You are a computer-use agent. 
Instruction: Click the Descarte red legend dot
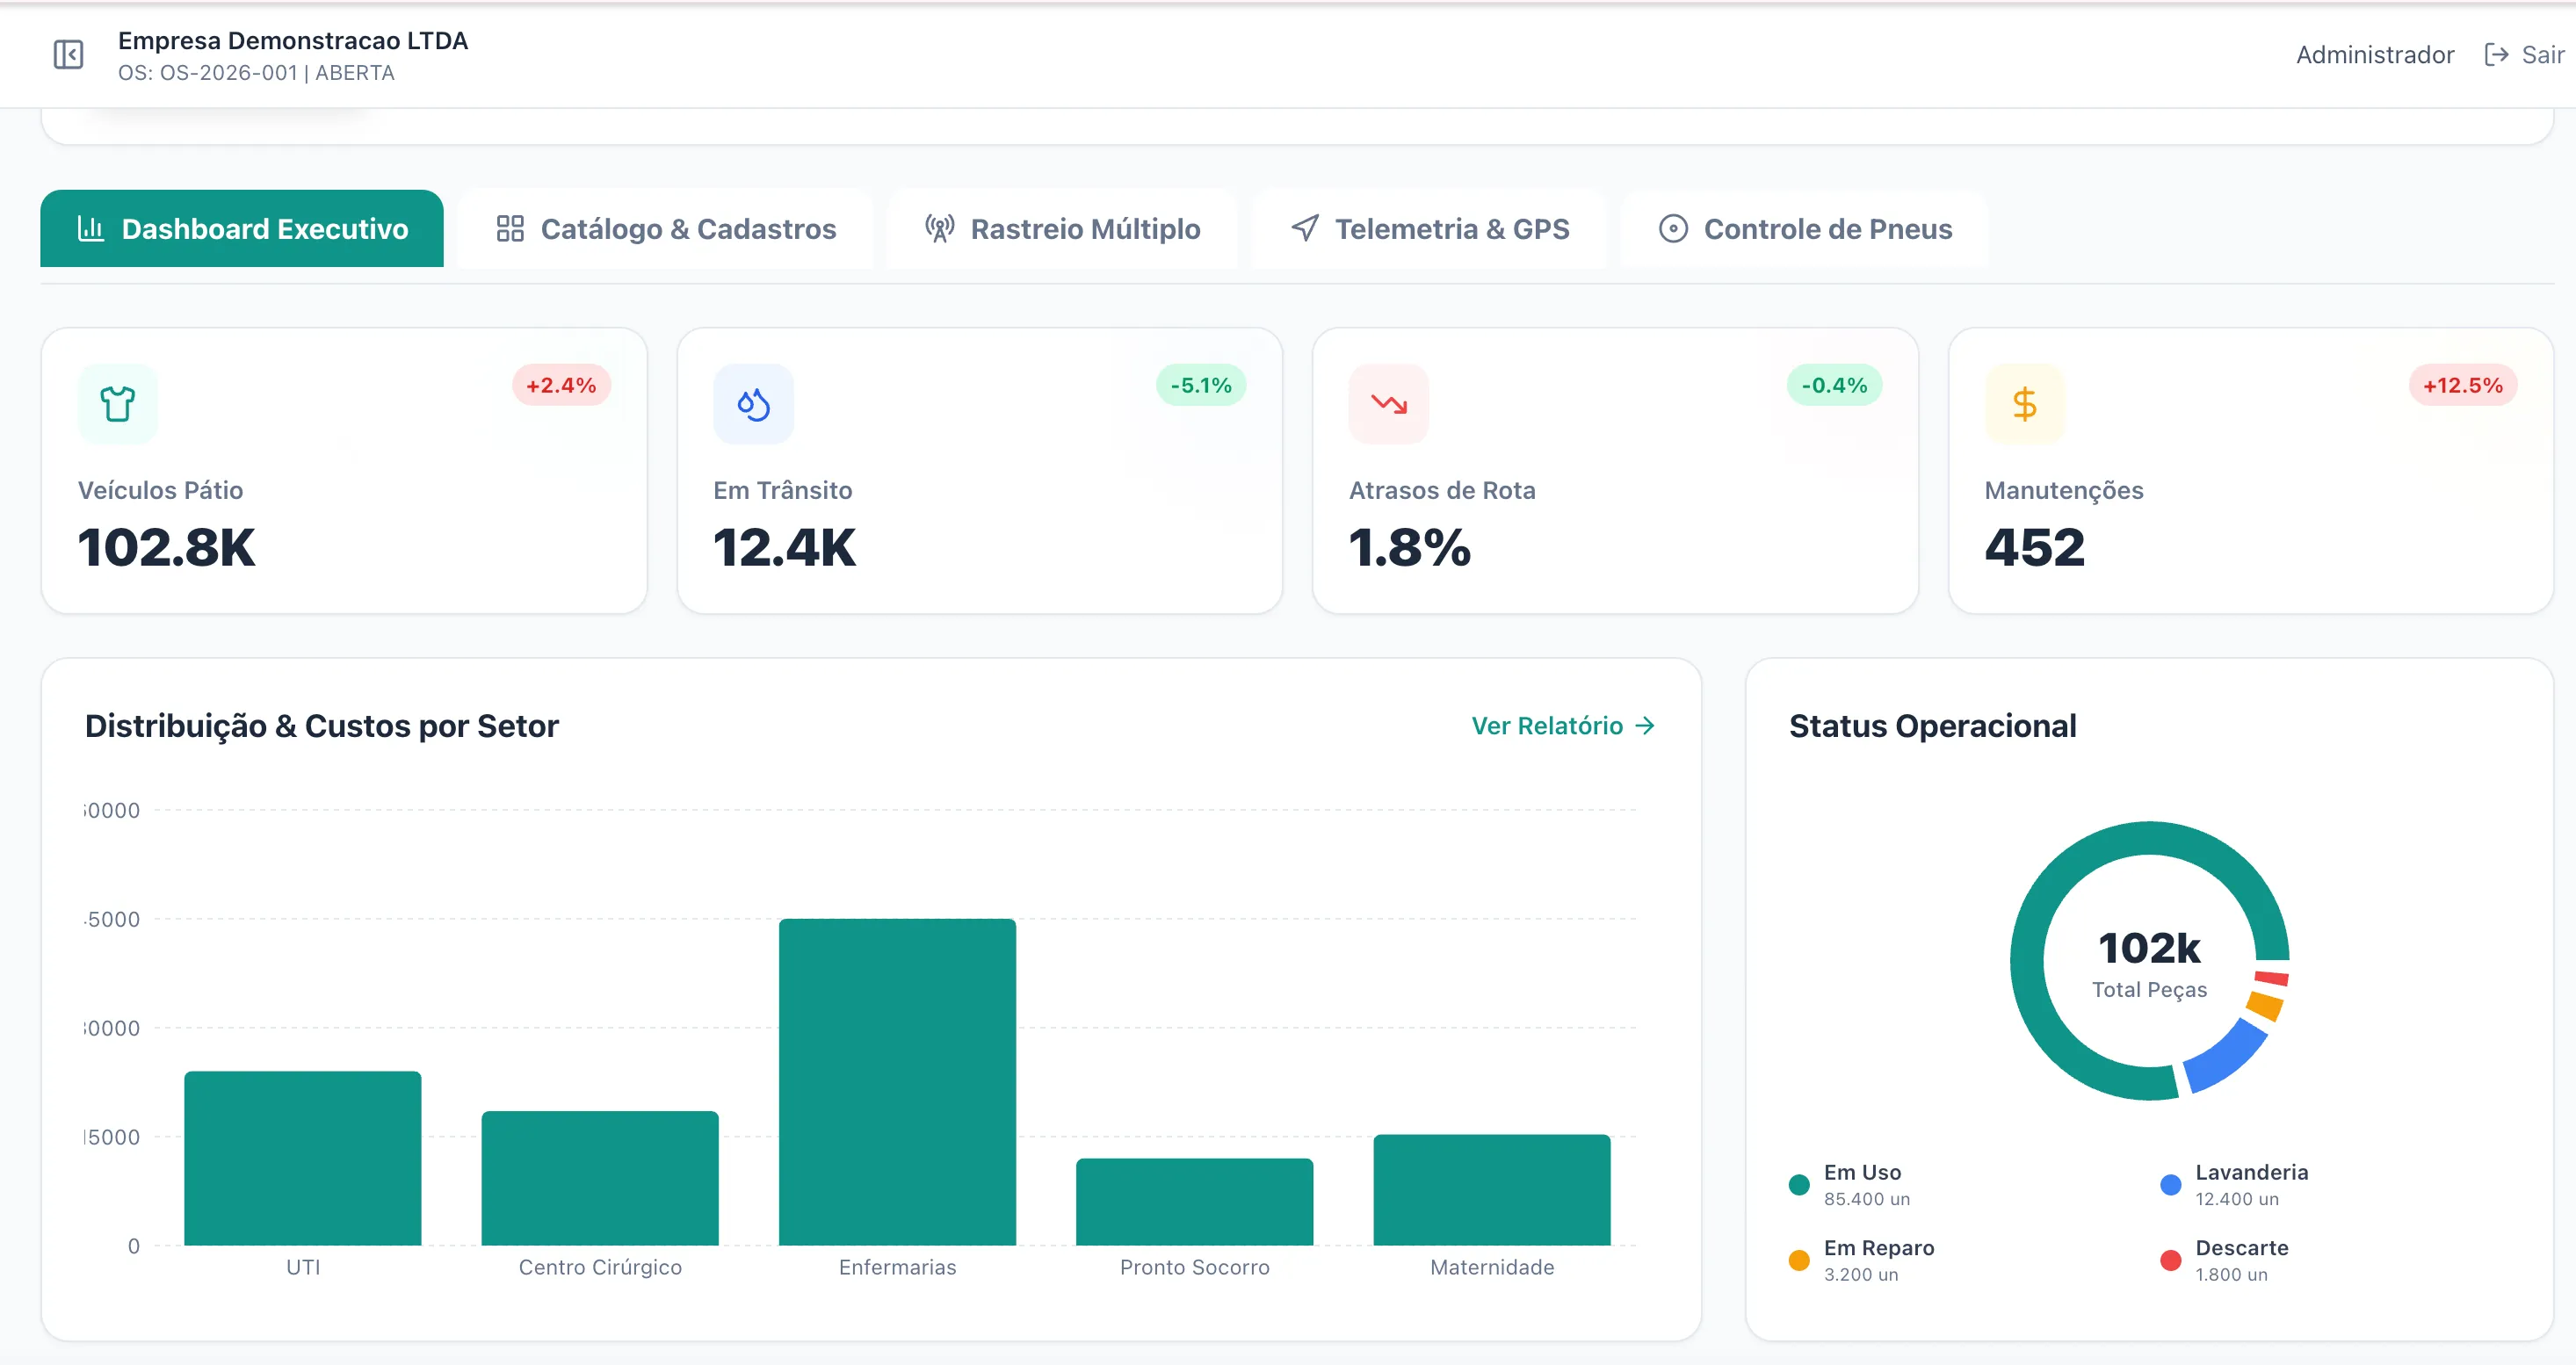coord(2170,1260)
